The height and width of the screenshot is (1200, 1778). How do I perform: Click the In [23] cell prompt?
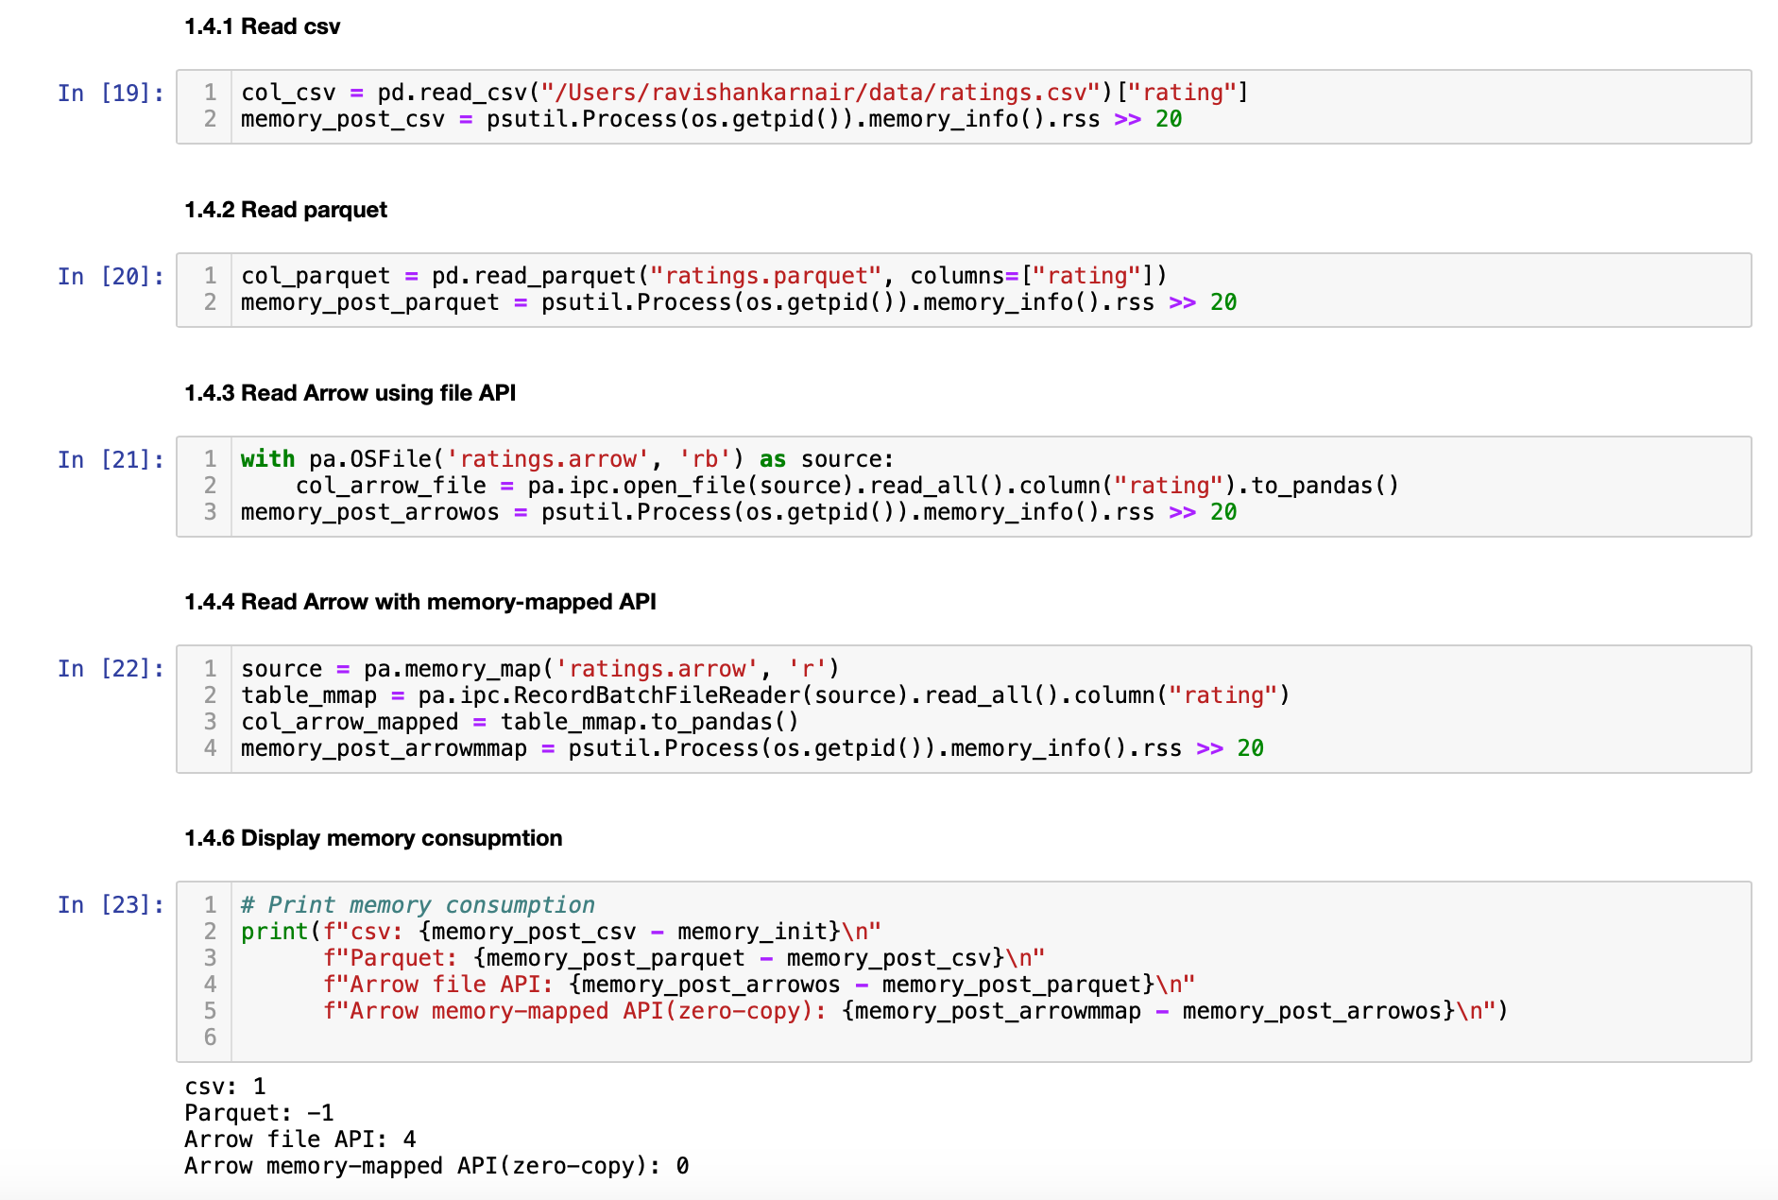(x=111, y=905)
